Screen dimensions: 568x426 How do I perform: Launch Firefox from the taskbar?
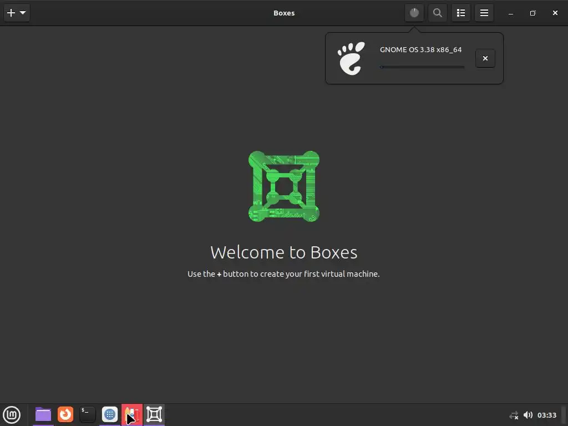coord(65,414)
